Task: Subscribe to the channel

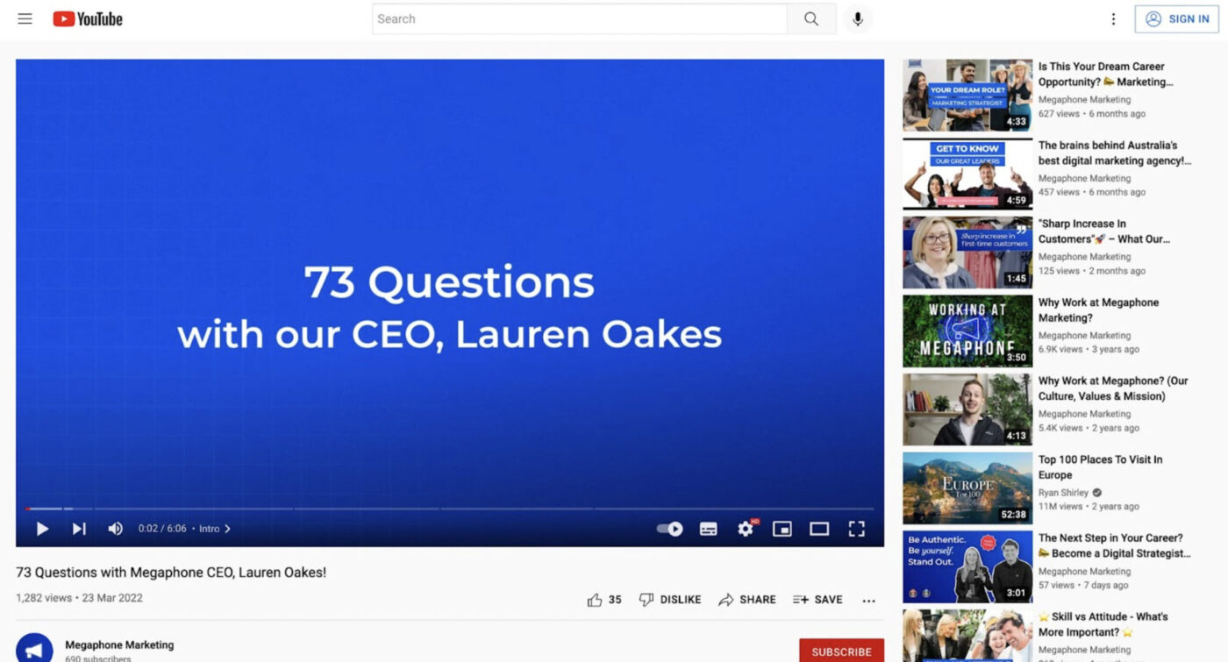Action: click(840, 651)
